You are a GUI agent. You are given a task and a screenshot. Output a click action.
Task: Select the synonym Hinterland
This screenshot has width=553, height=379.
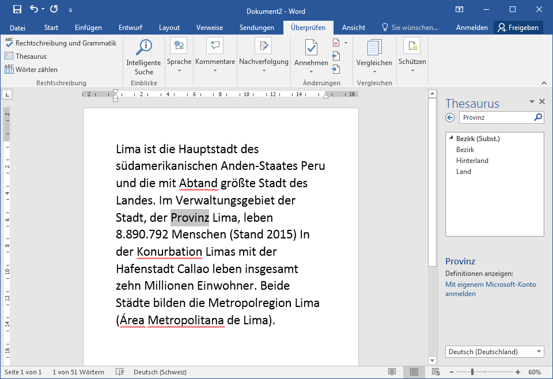[x=472, y=161]
